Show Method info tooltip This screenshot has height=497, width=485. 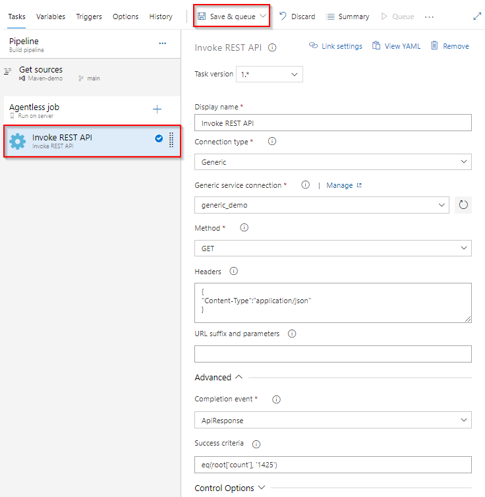(x=244, y=227)
